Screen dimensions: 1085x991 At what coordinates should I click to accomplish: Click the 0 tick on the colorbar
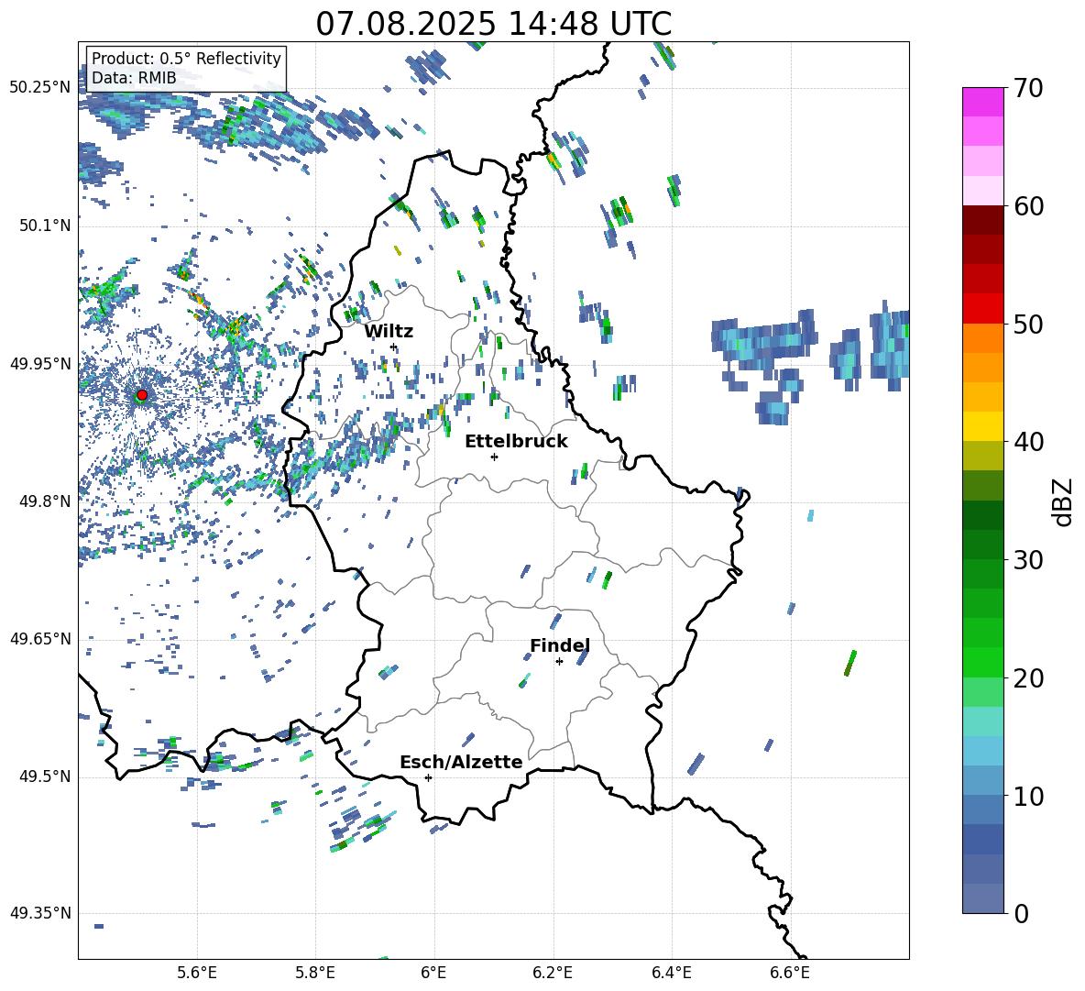[1021, 913]
